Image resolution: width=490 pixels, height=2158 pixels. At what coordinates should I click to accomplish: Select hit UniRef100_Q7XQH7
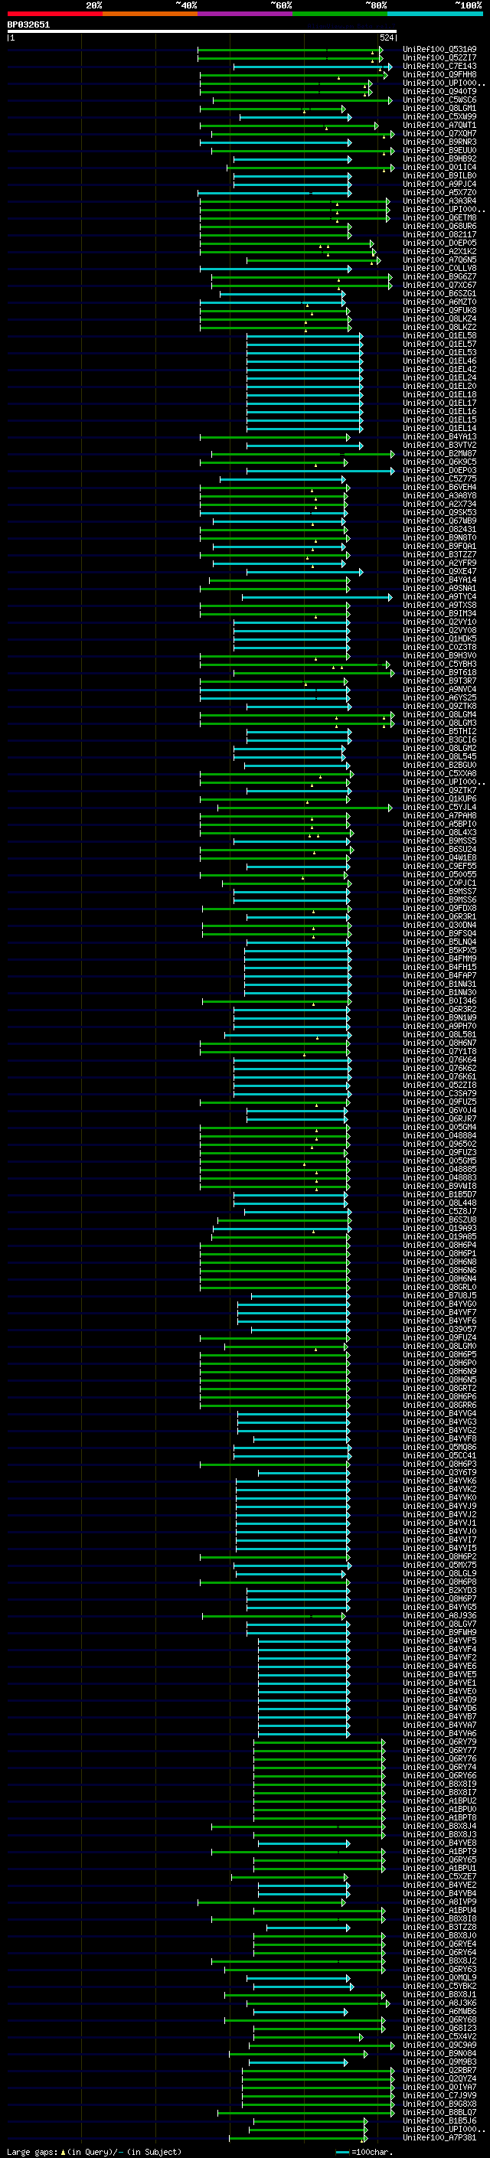439,133
